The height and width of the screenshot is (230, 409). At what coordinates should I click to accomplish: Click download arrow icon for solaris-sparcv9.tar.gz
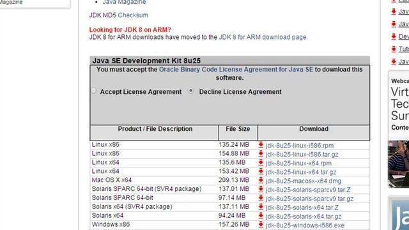[x=261, y=198]
